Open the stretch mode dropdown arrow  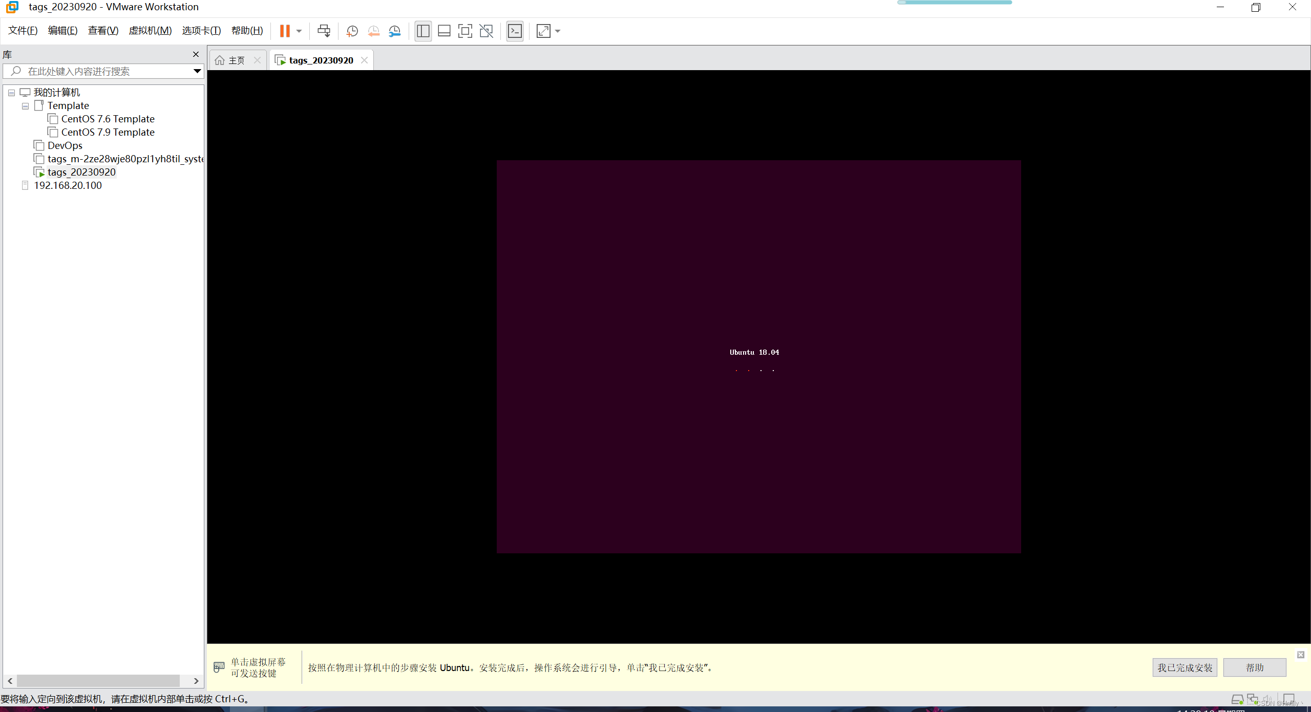coord(557,31)
